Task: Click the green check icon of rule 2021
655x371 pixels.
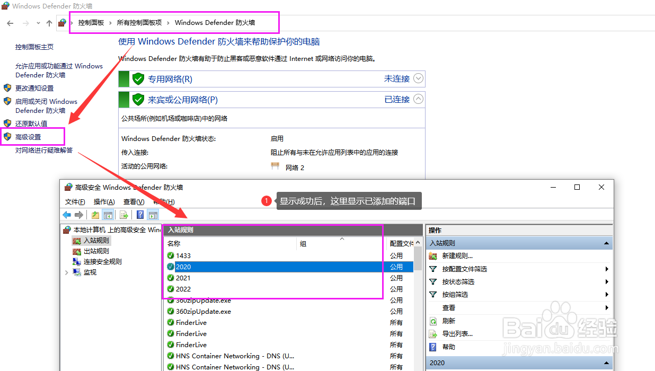Action: point(171,278)
